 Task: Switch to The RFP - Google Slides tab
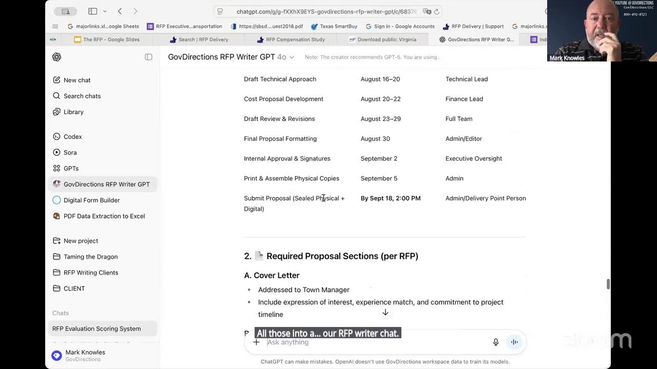point(107,39)
